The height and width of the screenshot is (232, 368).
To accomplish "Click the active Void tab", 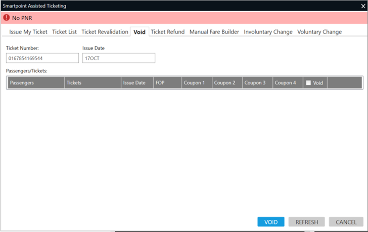I will coord(140,32).
